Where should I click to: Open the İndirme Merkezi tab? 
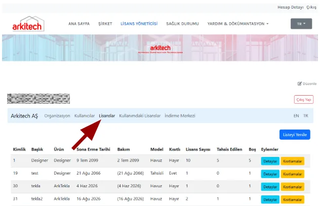coord(180,115)
